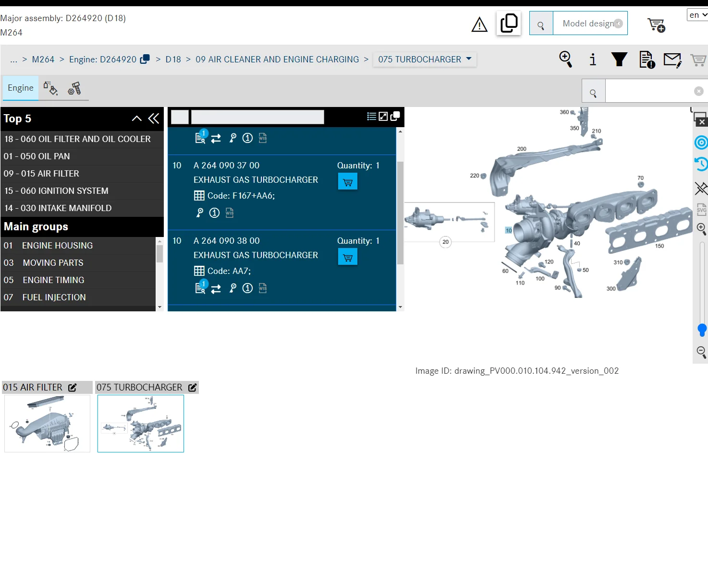
Task: Click the parts list scroll down arrow
Action: coord(400,307)
